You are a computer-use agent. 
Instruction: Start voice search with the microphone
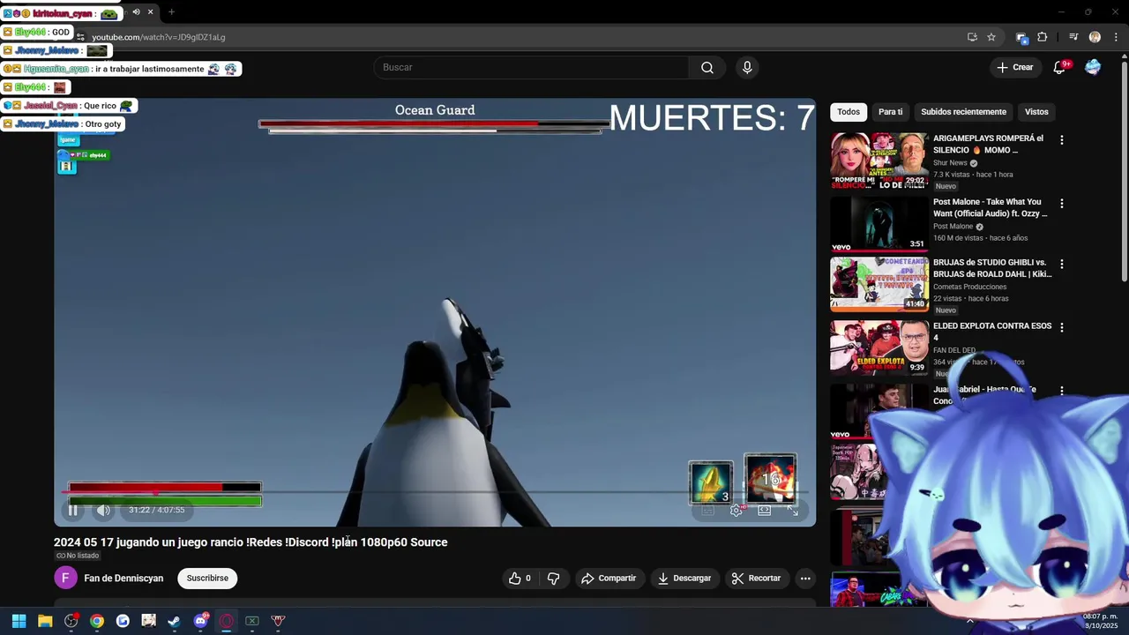747,68
